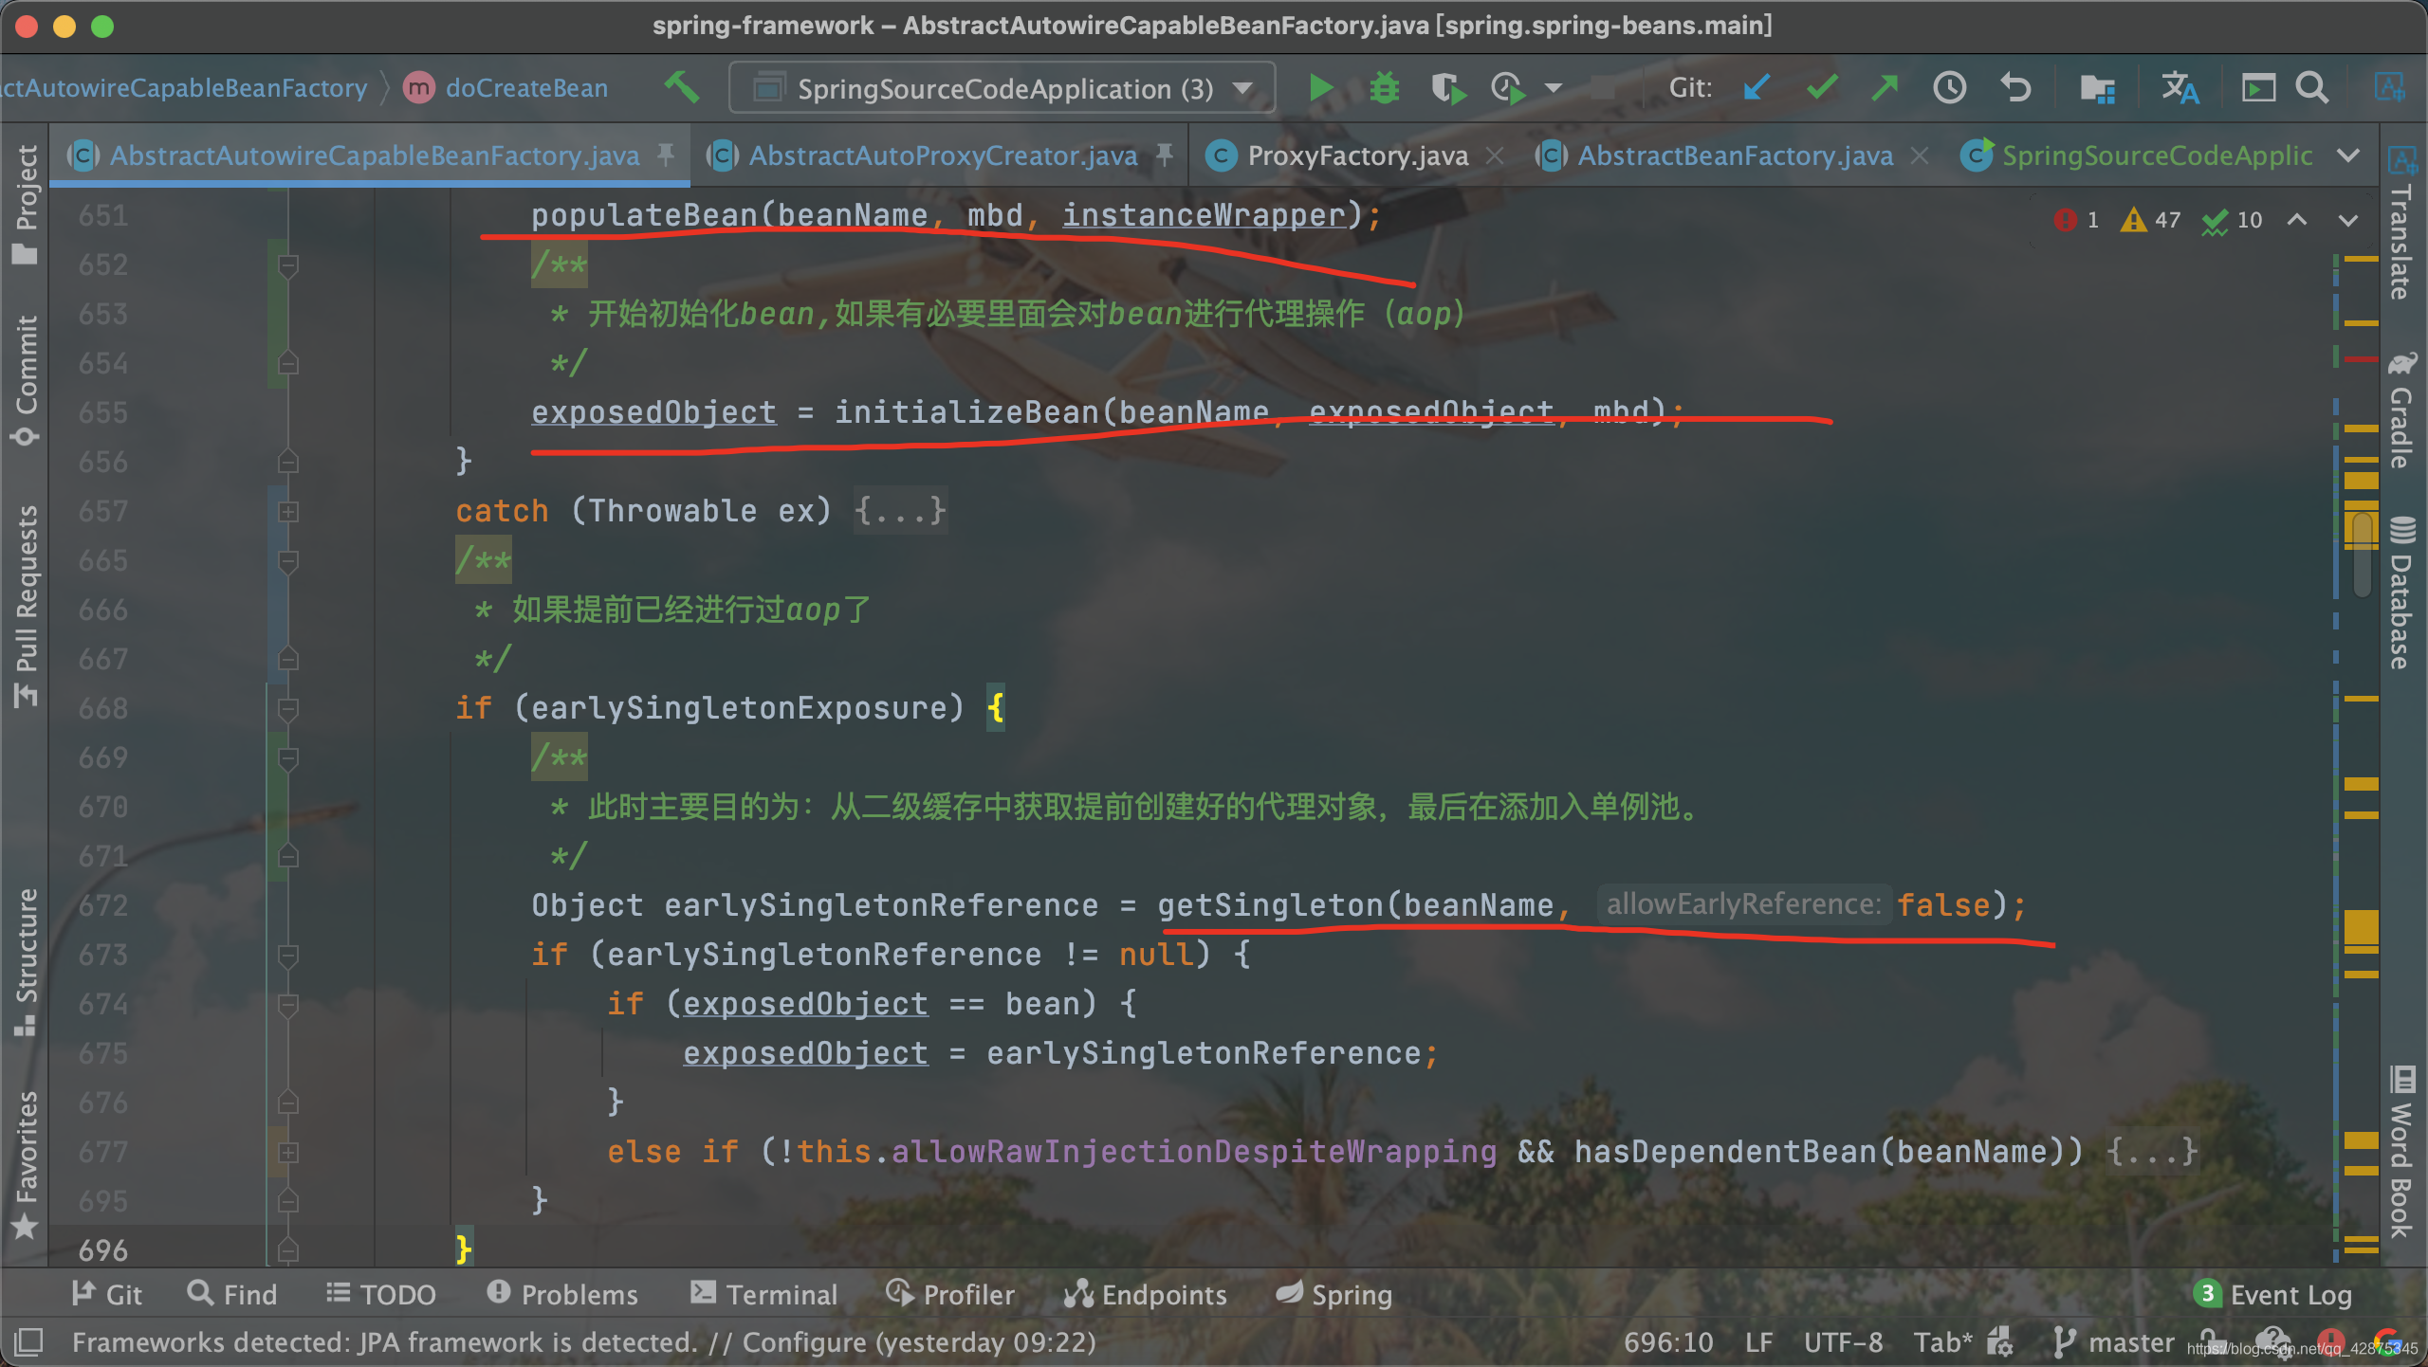Screen dimensions: 2428x1367
Task: Unpin the AbstractAutoProxyCreator.java tab
Action: [1165, 155]
